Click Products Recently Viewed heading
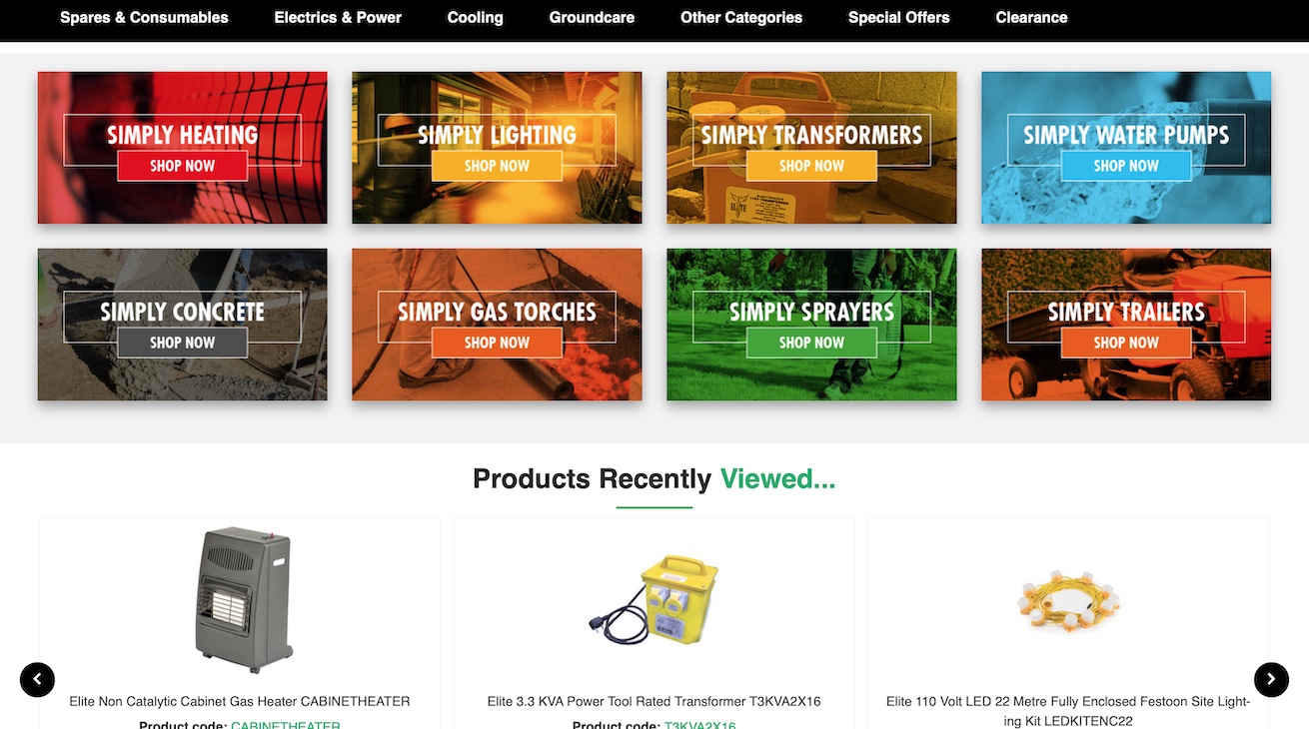The width and height of the screenshot is (1309, 729). coord(654,479)
